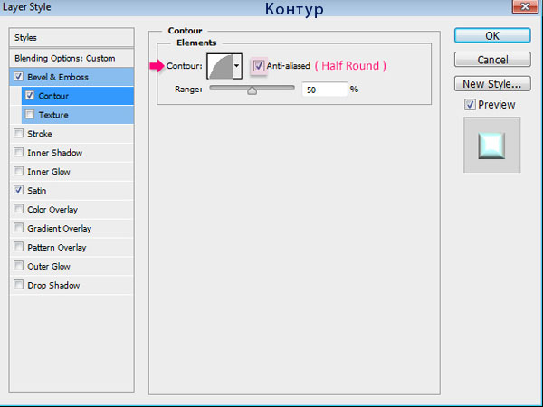
Task: Open the Pattern Overlay settings
Action: (71, 248)
